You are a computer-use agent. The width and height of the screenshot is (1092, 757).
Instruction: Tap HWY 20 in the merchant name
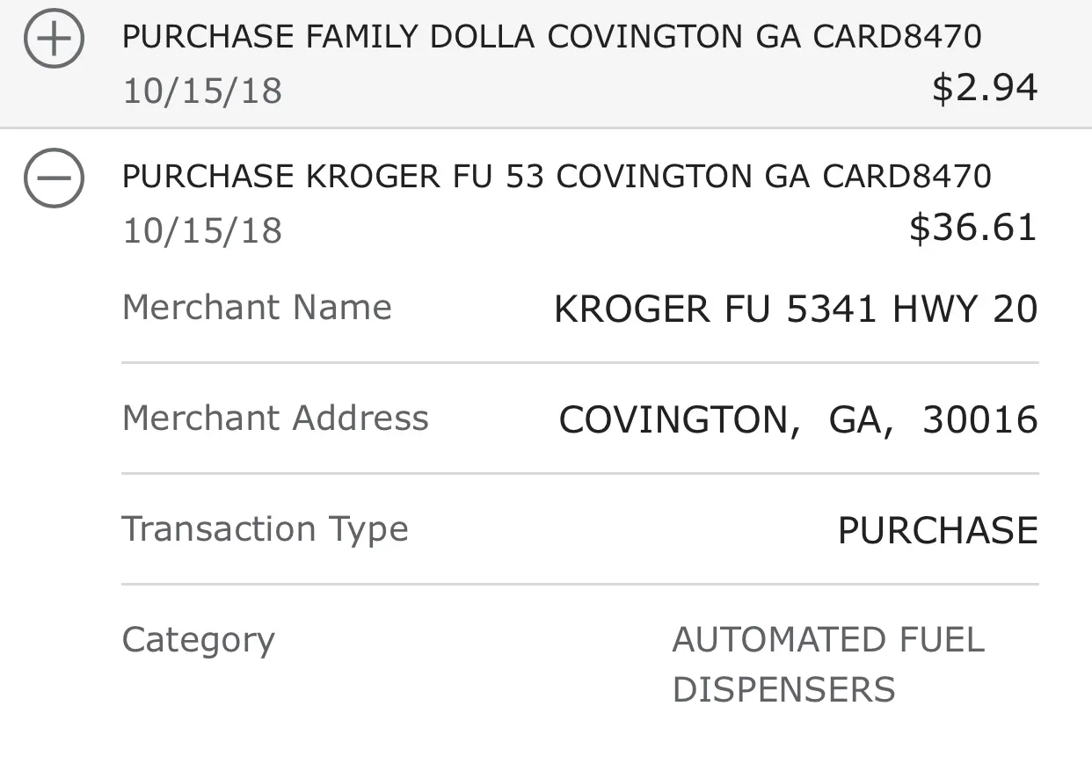pyautogui.click(x=965, y=309)
